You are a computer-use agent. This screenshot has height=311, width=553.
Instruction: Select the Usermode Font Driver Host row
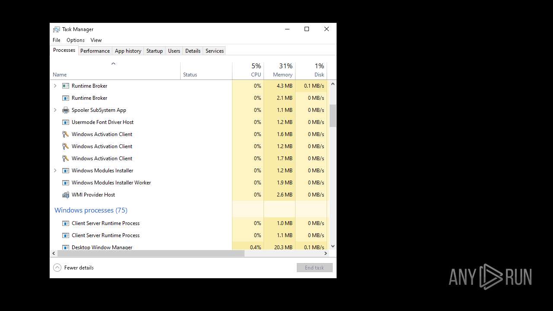click(x=189, y=122)
